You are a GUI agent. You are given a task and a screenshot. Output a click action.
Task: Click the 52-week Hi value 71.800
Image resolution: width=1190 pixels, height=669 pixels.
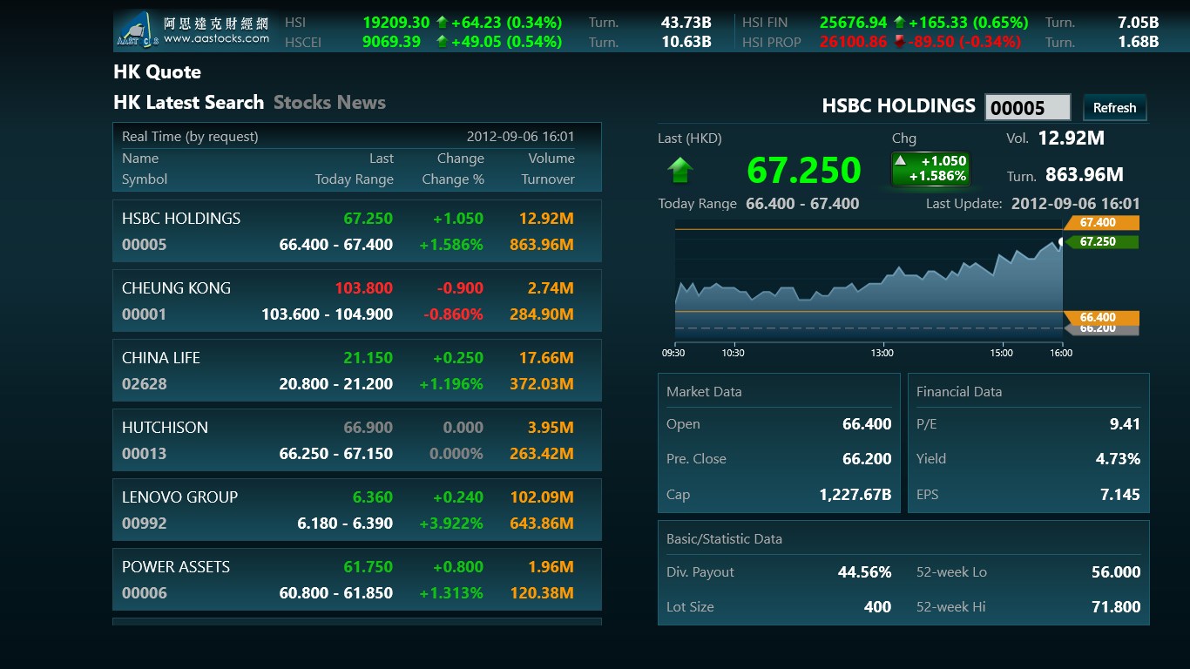1116,607
